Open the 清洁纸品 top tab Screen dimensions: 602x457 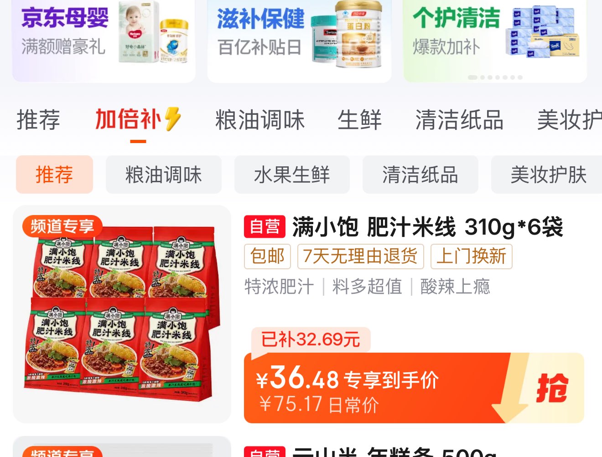[x=459, y=120]
